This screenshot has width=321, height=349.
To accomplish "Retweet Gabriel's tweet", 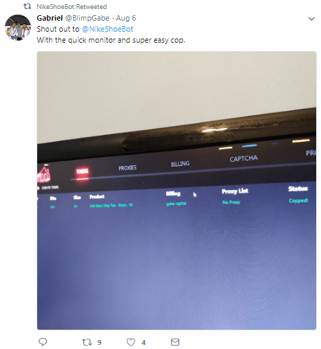I will pyautogui.click(x=87, y=342).
